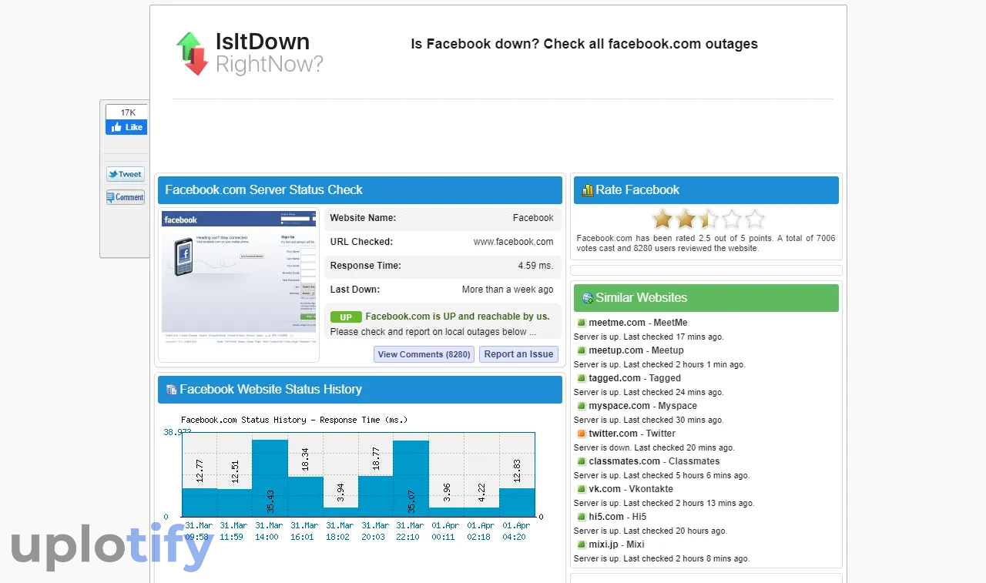Click the Facebook.com Server Status Check header
Image resolution: width=986 pixels, height=583 pixels.
(x=360, y=190)
